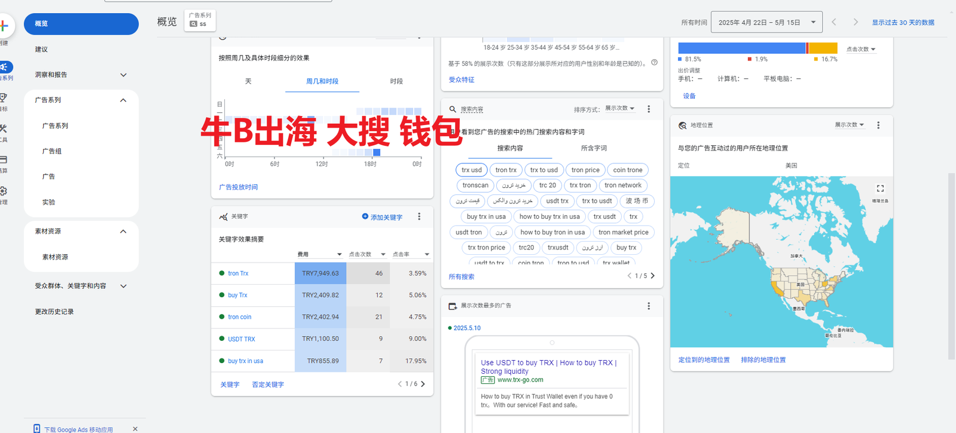956x433 pixels.
Task: Open the search terms card three-dot menu
Action: [649, 109]
